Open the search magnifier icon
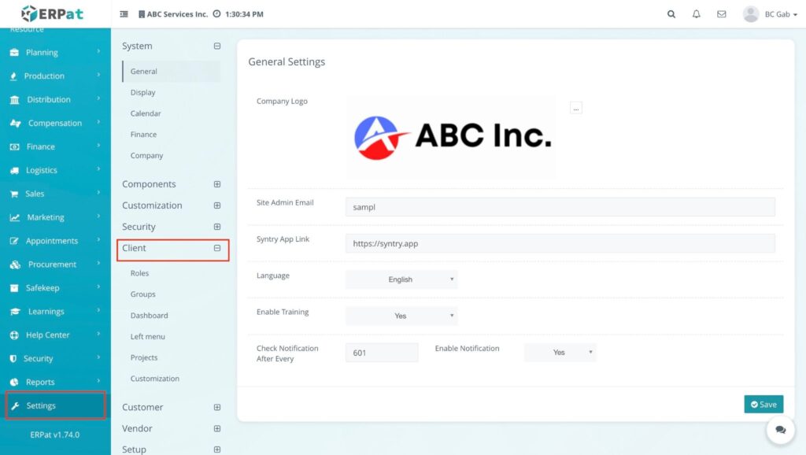 coord(671,14)
